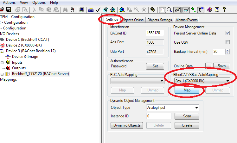Click the BACnet ID input field
Screen dimensions: 237x143
coord(155,33)
